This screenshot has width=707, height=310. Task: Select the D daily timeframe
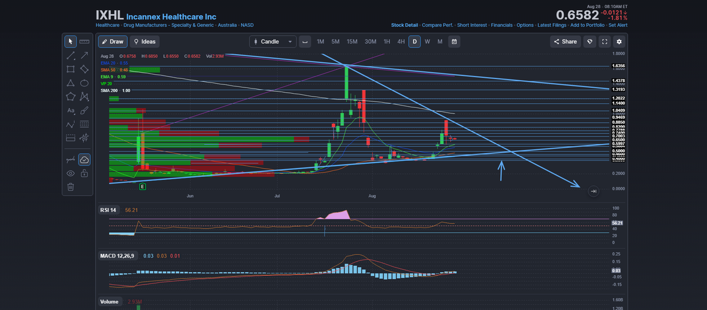click(x=415, y=42)
